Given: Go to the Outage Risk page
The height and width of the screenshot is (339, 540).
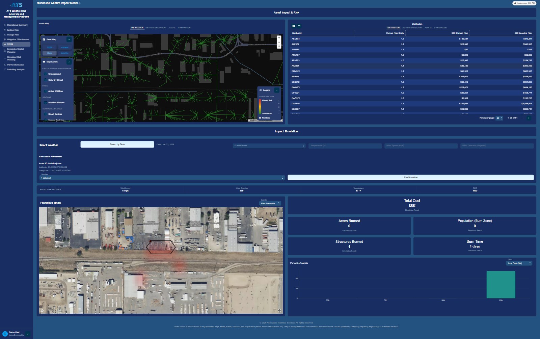Looking at the screenshot, I should point(13,35).
